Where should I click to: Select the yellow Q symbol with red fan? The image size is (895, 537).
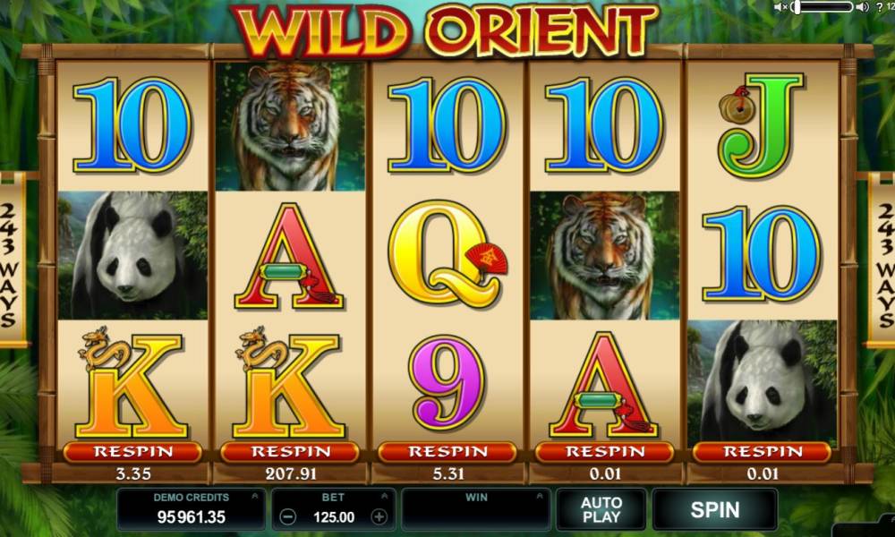(x=447, y=254)
